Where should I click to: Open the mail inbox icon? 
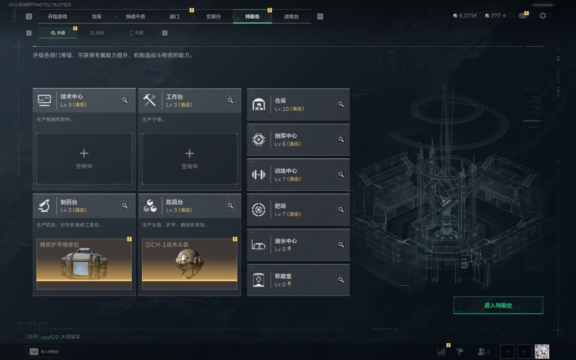coord(523,16)
